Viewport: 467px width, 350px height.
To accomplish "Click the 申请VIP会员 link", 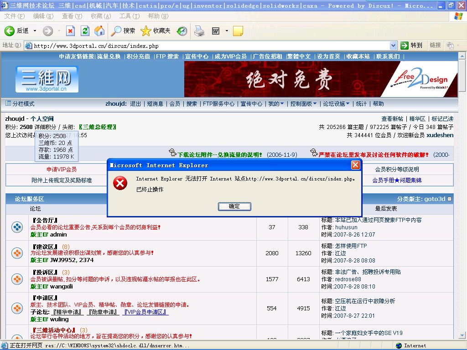I will 62,170.
